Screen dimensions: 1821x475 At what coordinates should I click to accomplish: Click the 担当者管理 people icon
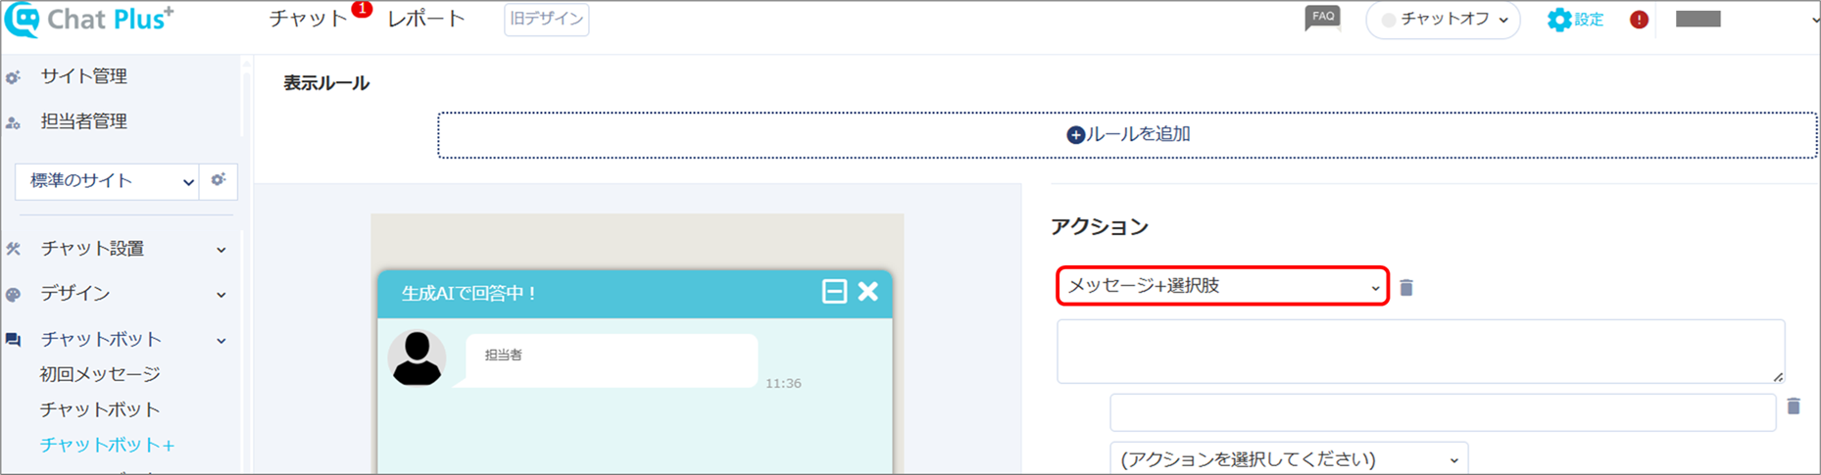pyautogui.click(x=13, y=122)
